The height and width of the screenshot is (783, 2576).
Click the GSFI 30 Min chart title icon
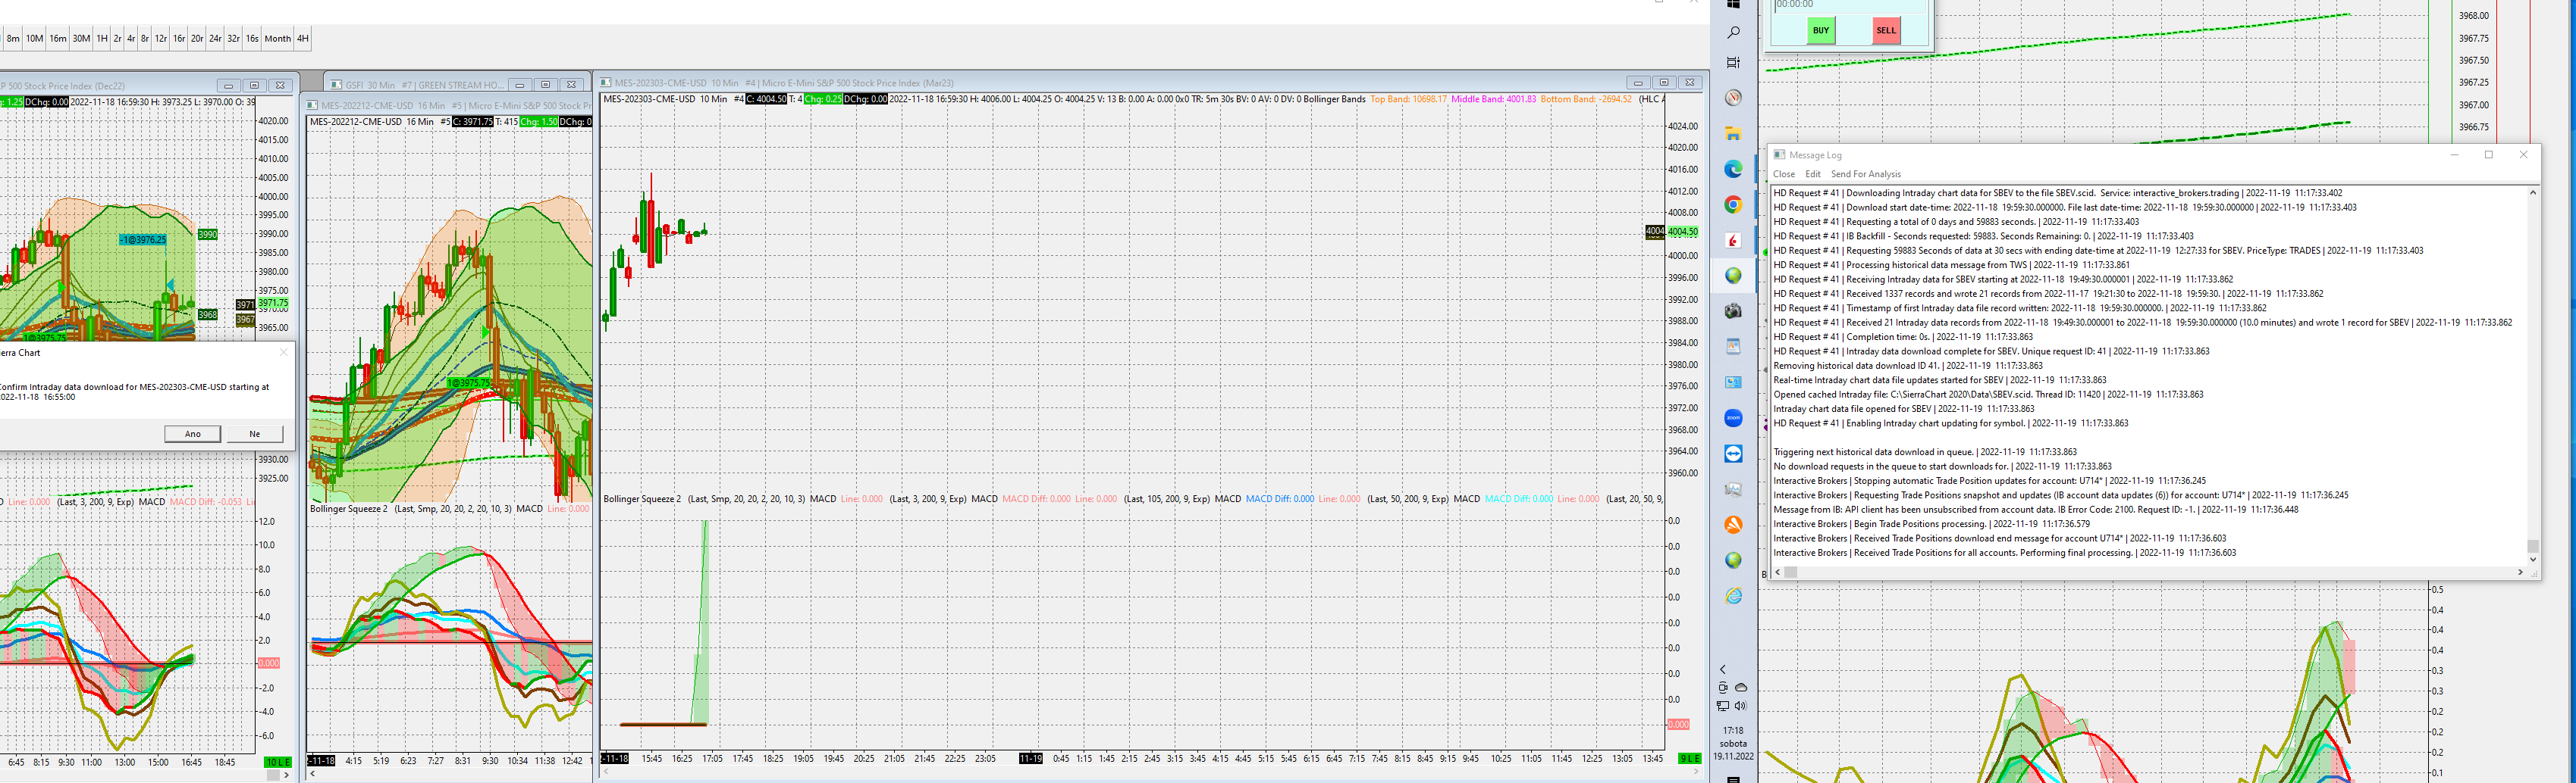coord(336,85)
